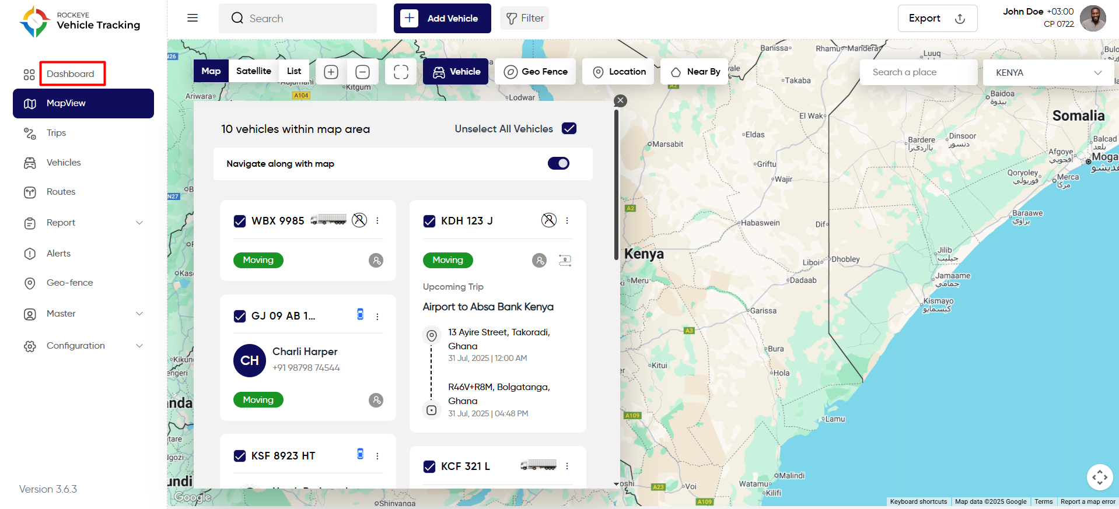
Task: Click truck image on KCF 321 L card
Action: point(538,465)
